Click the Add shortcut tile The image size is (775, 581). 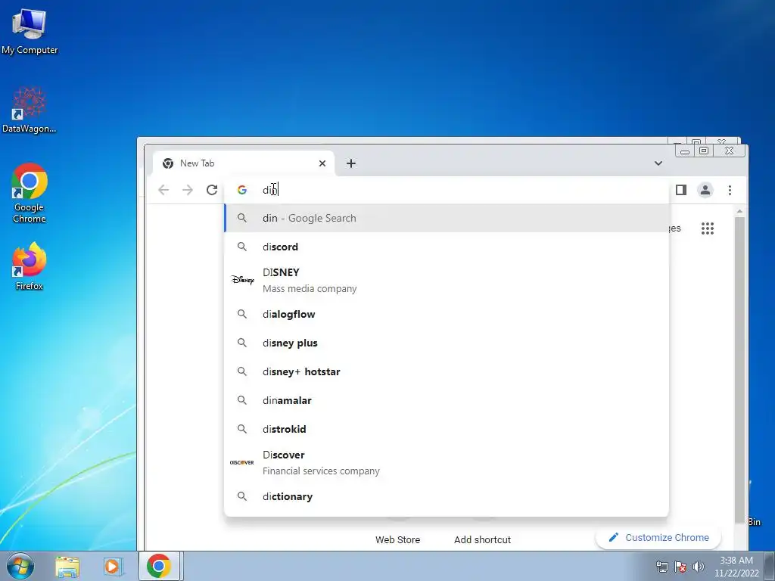click(x=483, y=540)
